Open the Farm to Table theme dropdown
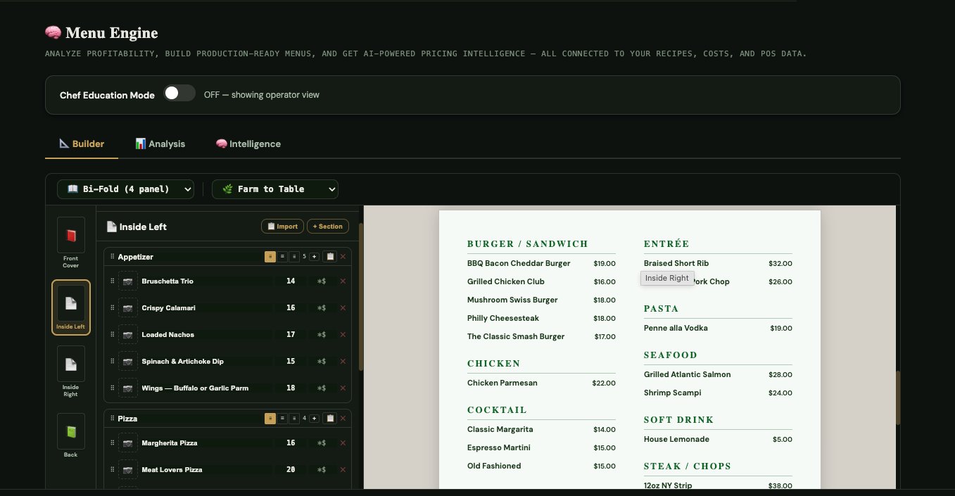This screenshot has height=496, width=955. point(275,189)
